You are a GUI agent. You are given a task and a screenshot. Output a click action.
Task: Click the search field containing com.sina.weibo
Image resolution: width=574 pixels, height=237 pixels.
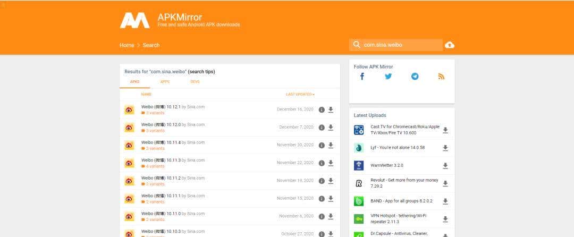coord(401,45)
